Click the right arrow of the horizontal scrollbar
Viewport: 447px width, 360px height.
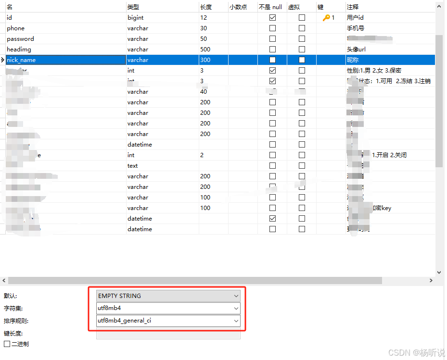coord(432,280)
